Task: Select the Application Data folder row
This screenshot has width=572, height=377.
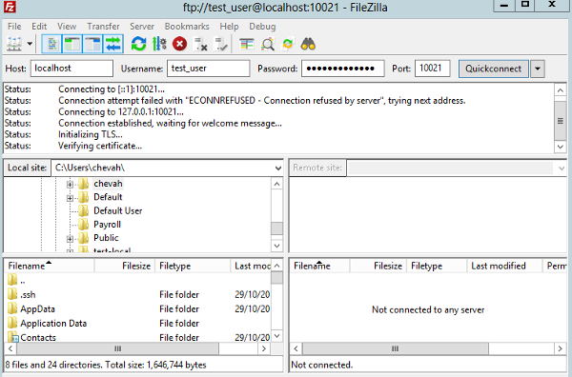Action: (138, 324)
